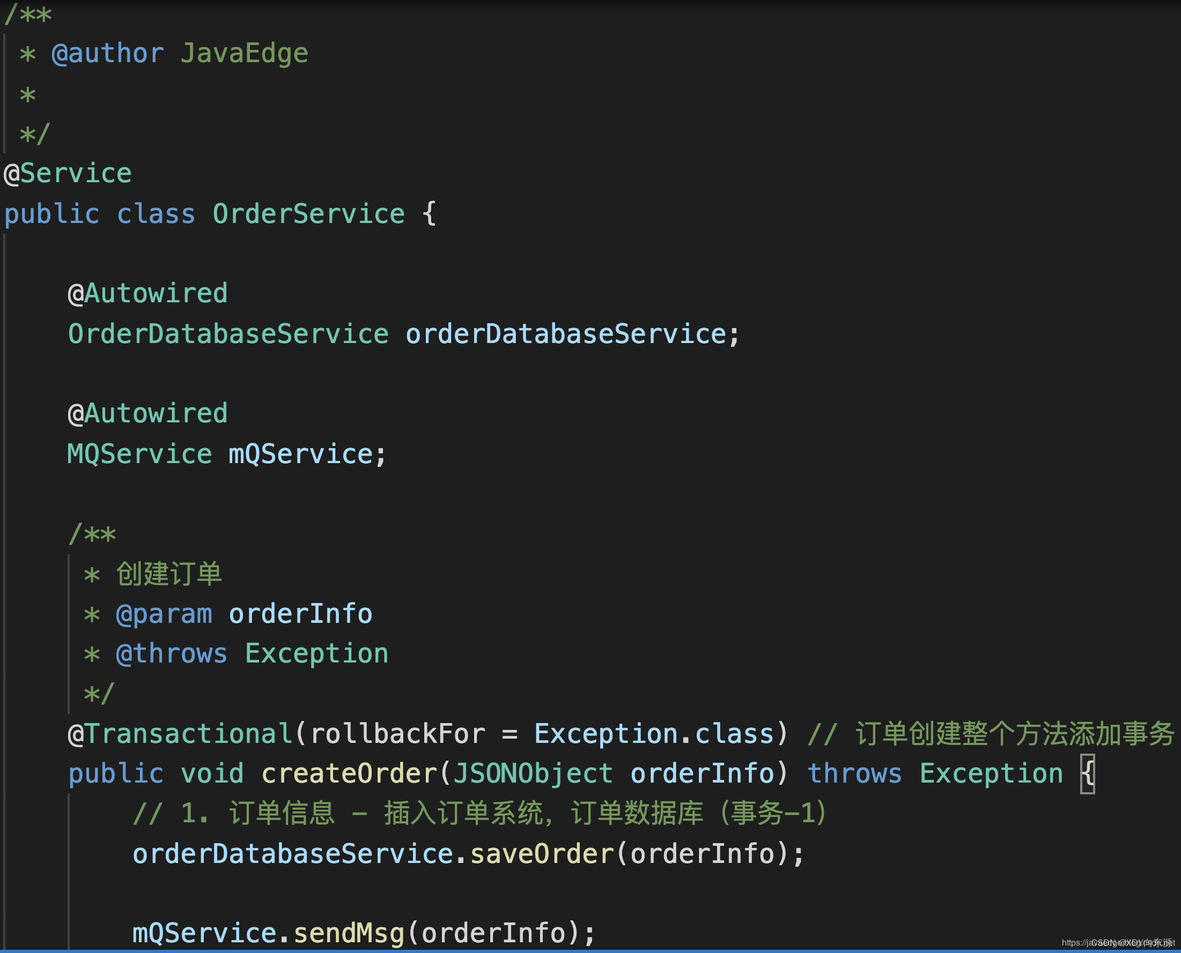Click Exception in the @throws Javadoc line
This screenshot has width=1181, height=953.
[316, 654]
